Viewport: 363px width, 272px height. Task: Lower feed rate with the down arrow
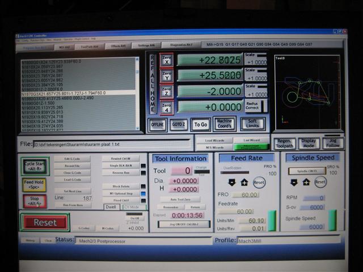click(x=232, y=182)
